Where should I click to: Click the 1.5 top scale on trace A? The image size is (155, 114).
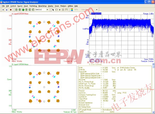point(10,16)
